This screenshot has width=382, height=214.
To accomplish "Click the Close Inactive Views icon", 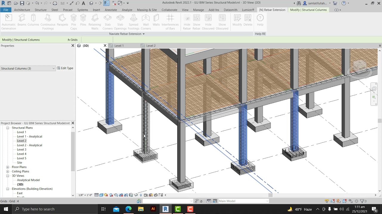I will coord(114,3).
